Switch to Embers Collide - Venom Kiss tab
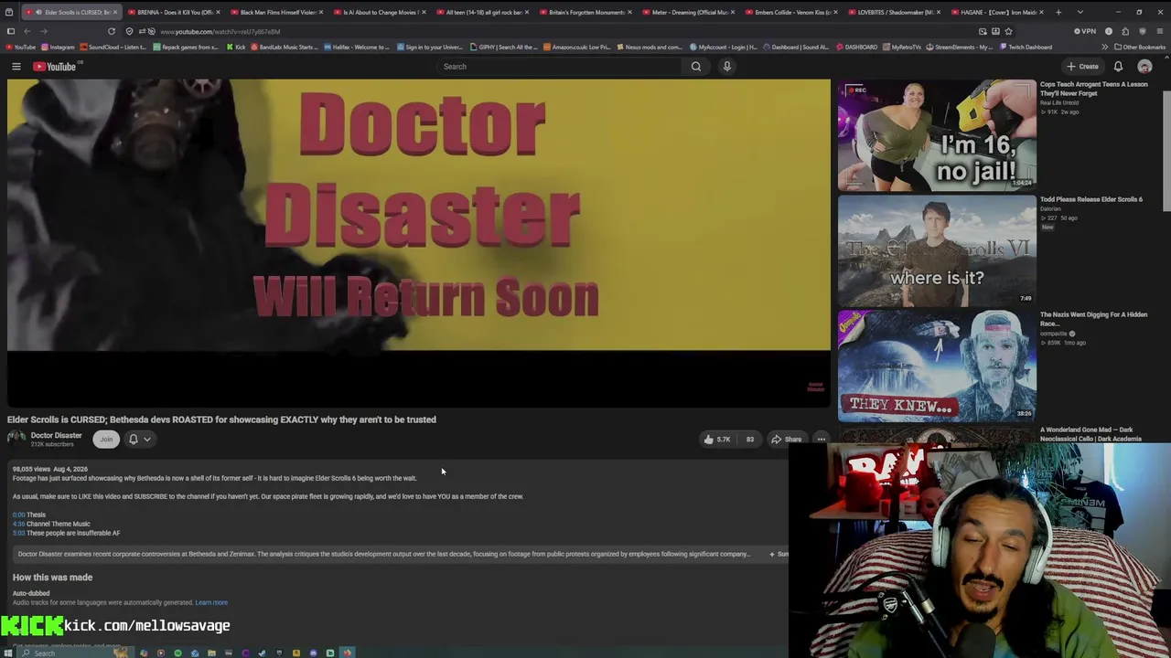The height and width of the screenshot is (658, 1171). (790, 12)
